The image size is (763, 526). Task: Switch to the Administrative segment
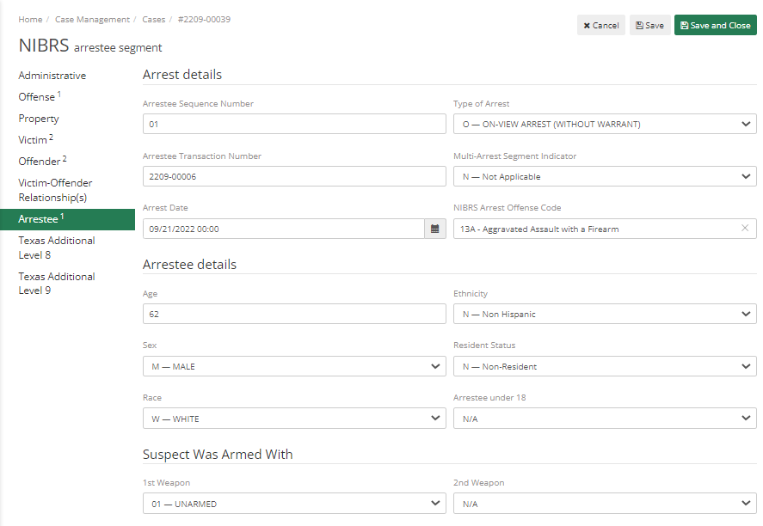tap(52, 75)
